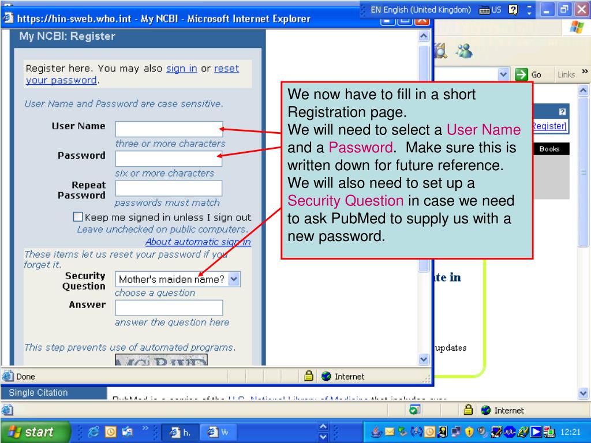Click Internet zone globe in background status bar
Image resolution: width=591 pixels, height=443 pixels.
486,410
